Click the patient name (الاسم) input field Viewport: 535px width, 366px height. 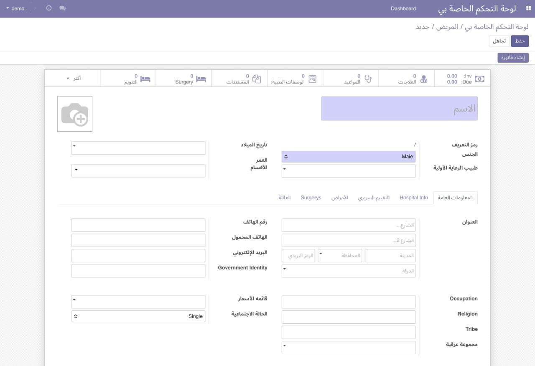[x=399, y=109]
